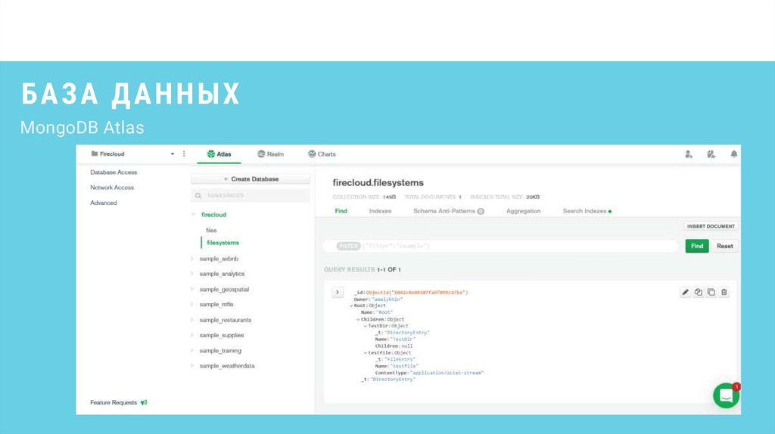Switch to the Realm tab
This screenshot has width=775, height=434.
(x=270, y=153)
